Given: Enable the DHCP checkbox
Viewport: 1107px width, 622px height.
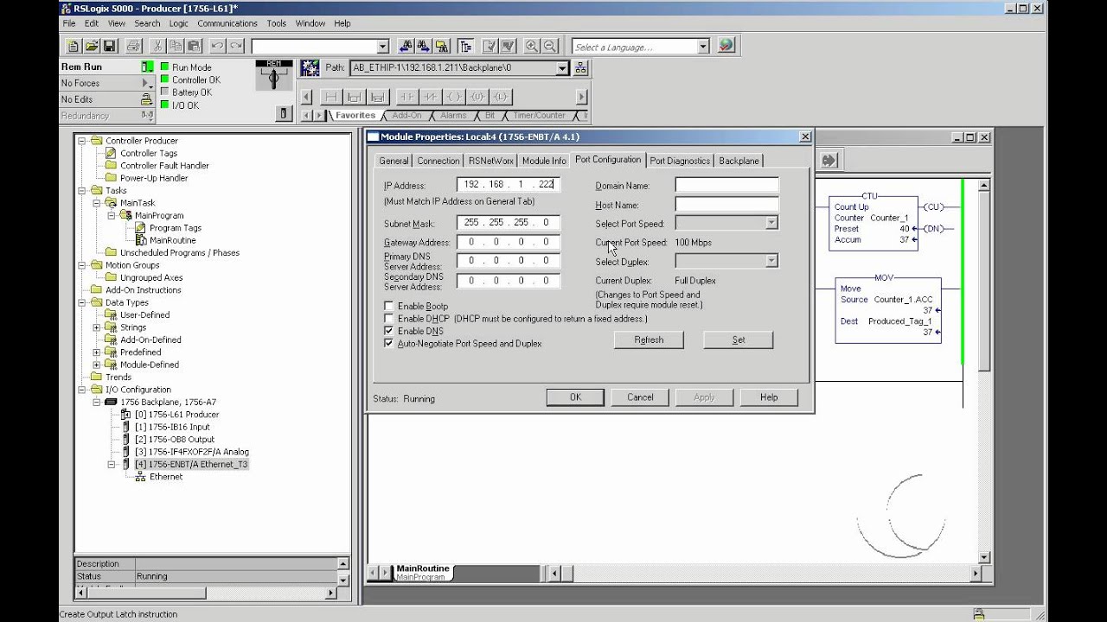Looking at the screenshot, I should click(388, 319).
